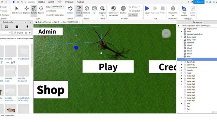
Task: Toggle the Boîte à outils ribbon button
Action: click(x=79, y=11)
